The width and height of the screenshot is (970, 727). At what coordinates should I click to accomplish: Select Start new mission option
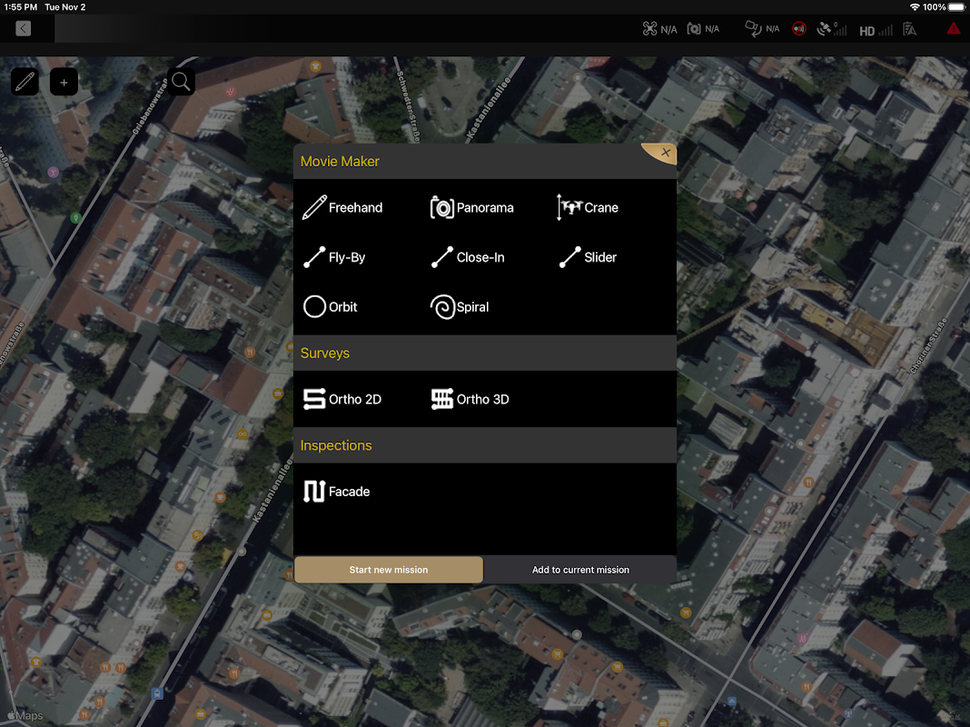[x=389, y=570]
